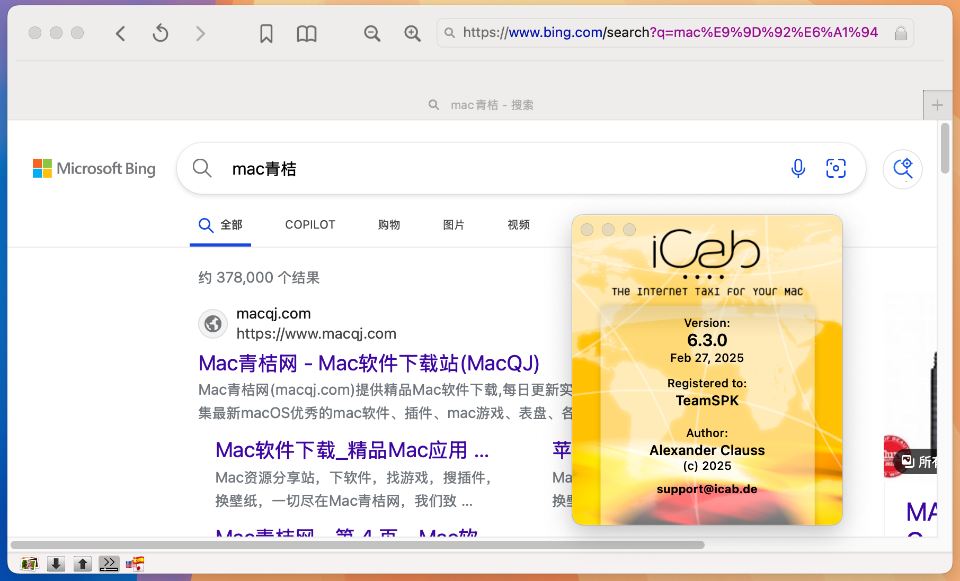Open visual search camera icon
Image resolution: width=960 pixels, height=581 pixels.
tap(836, 168)
